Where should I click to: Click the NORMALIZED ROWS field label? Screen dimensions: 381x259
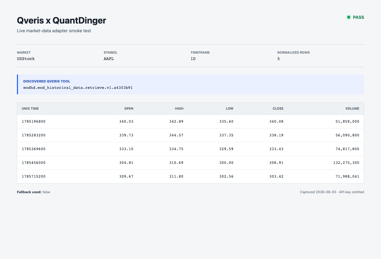pos(293,53)
